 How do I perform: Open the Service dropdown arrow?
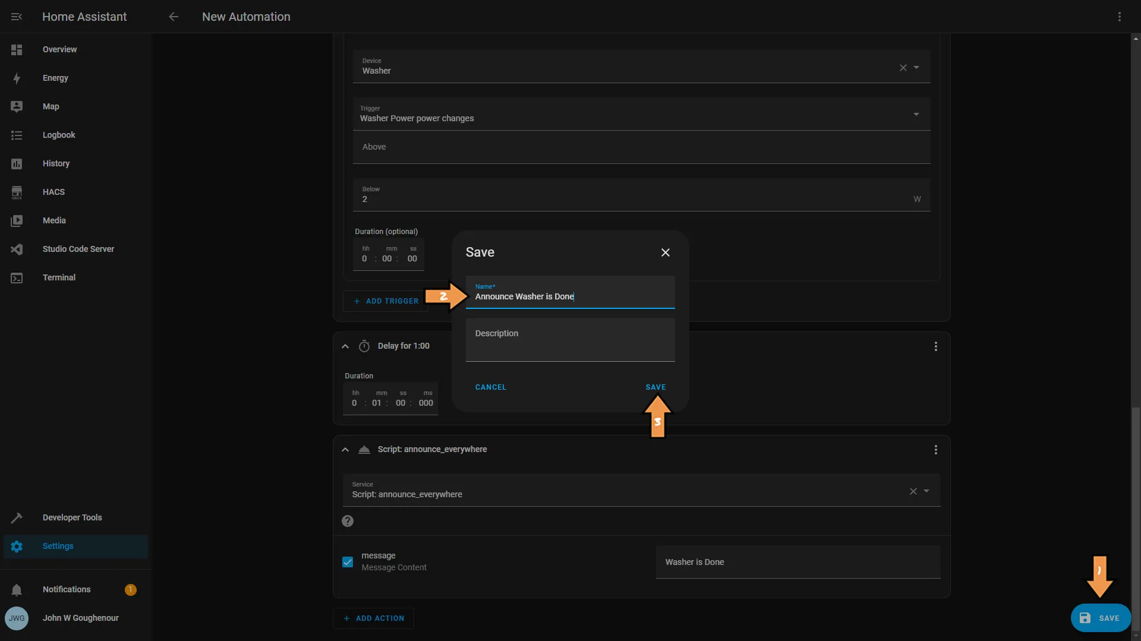coord(926,491)
